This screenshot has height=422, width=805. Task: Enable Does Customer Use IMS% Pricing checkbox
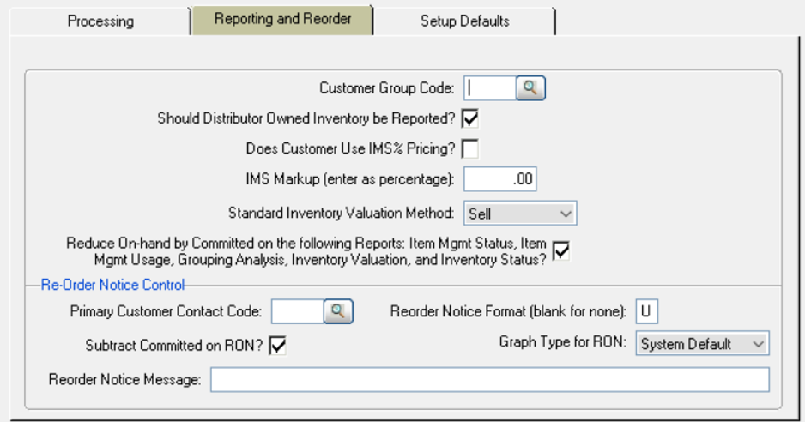tap(470, 149)
